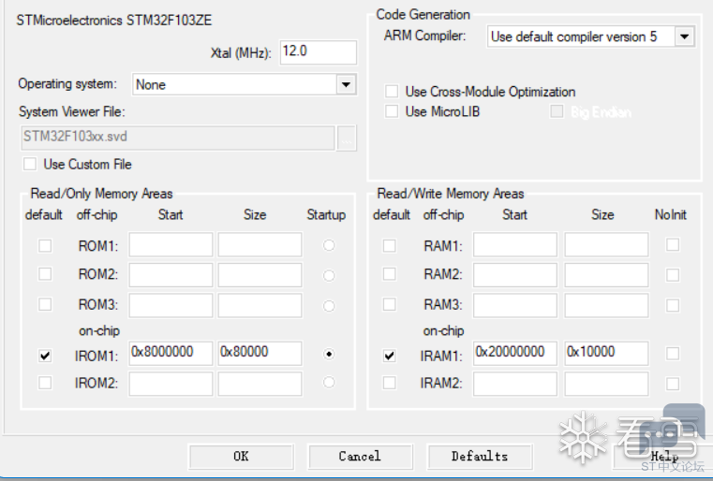Viewport: 713px width, 481px height.
Task: Click the IRAM2 Size field
Action: pyautogui.click(x=606, y=384)
